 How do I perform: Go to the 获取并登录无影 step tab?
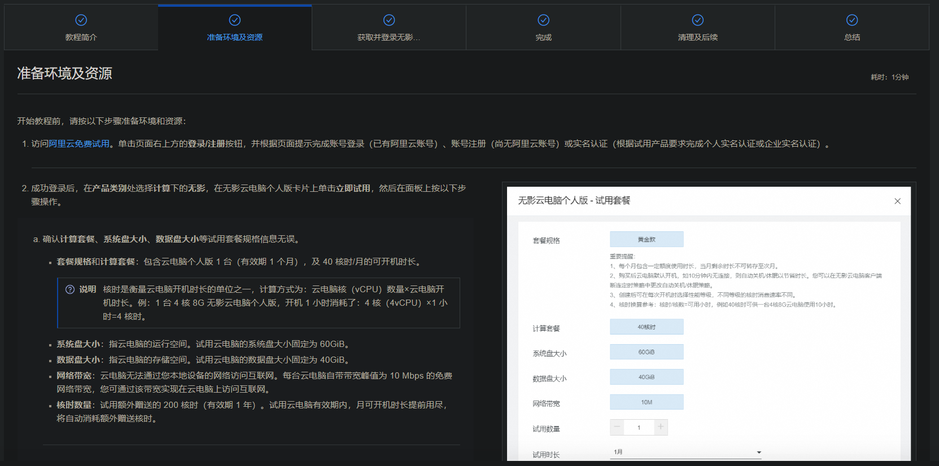click(389, 28)
